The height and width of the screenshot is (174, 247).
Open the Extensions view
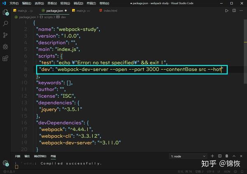[5, 58]
